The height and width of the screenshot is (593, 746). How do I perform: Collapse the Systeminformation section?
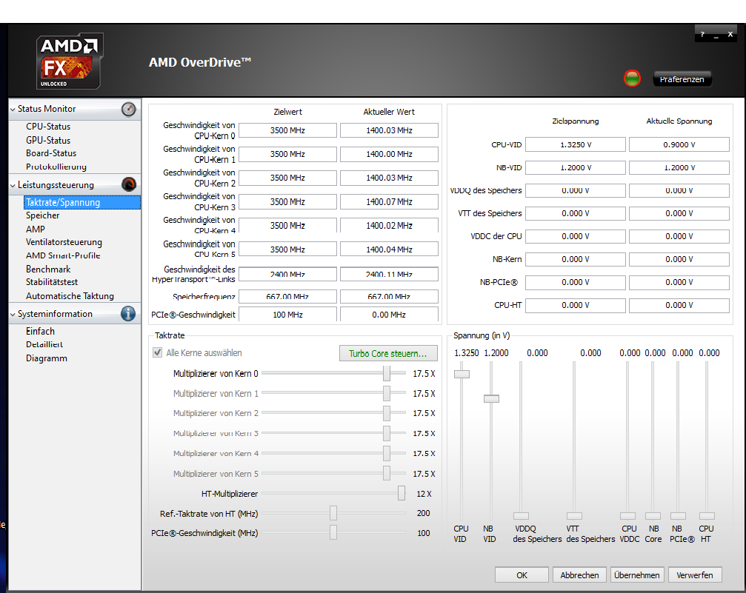point(13,315)
